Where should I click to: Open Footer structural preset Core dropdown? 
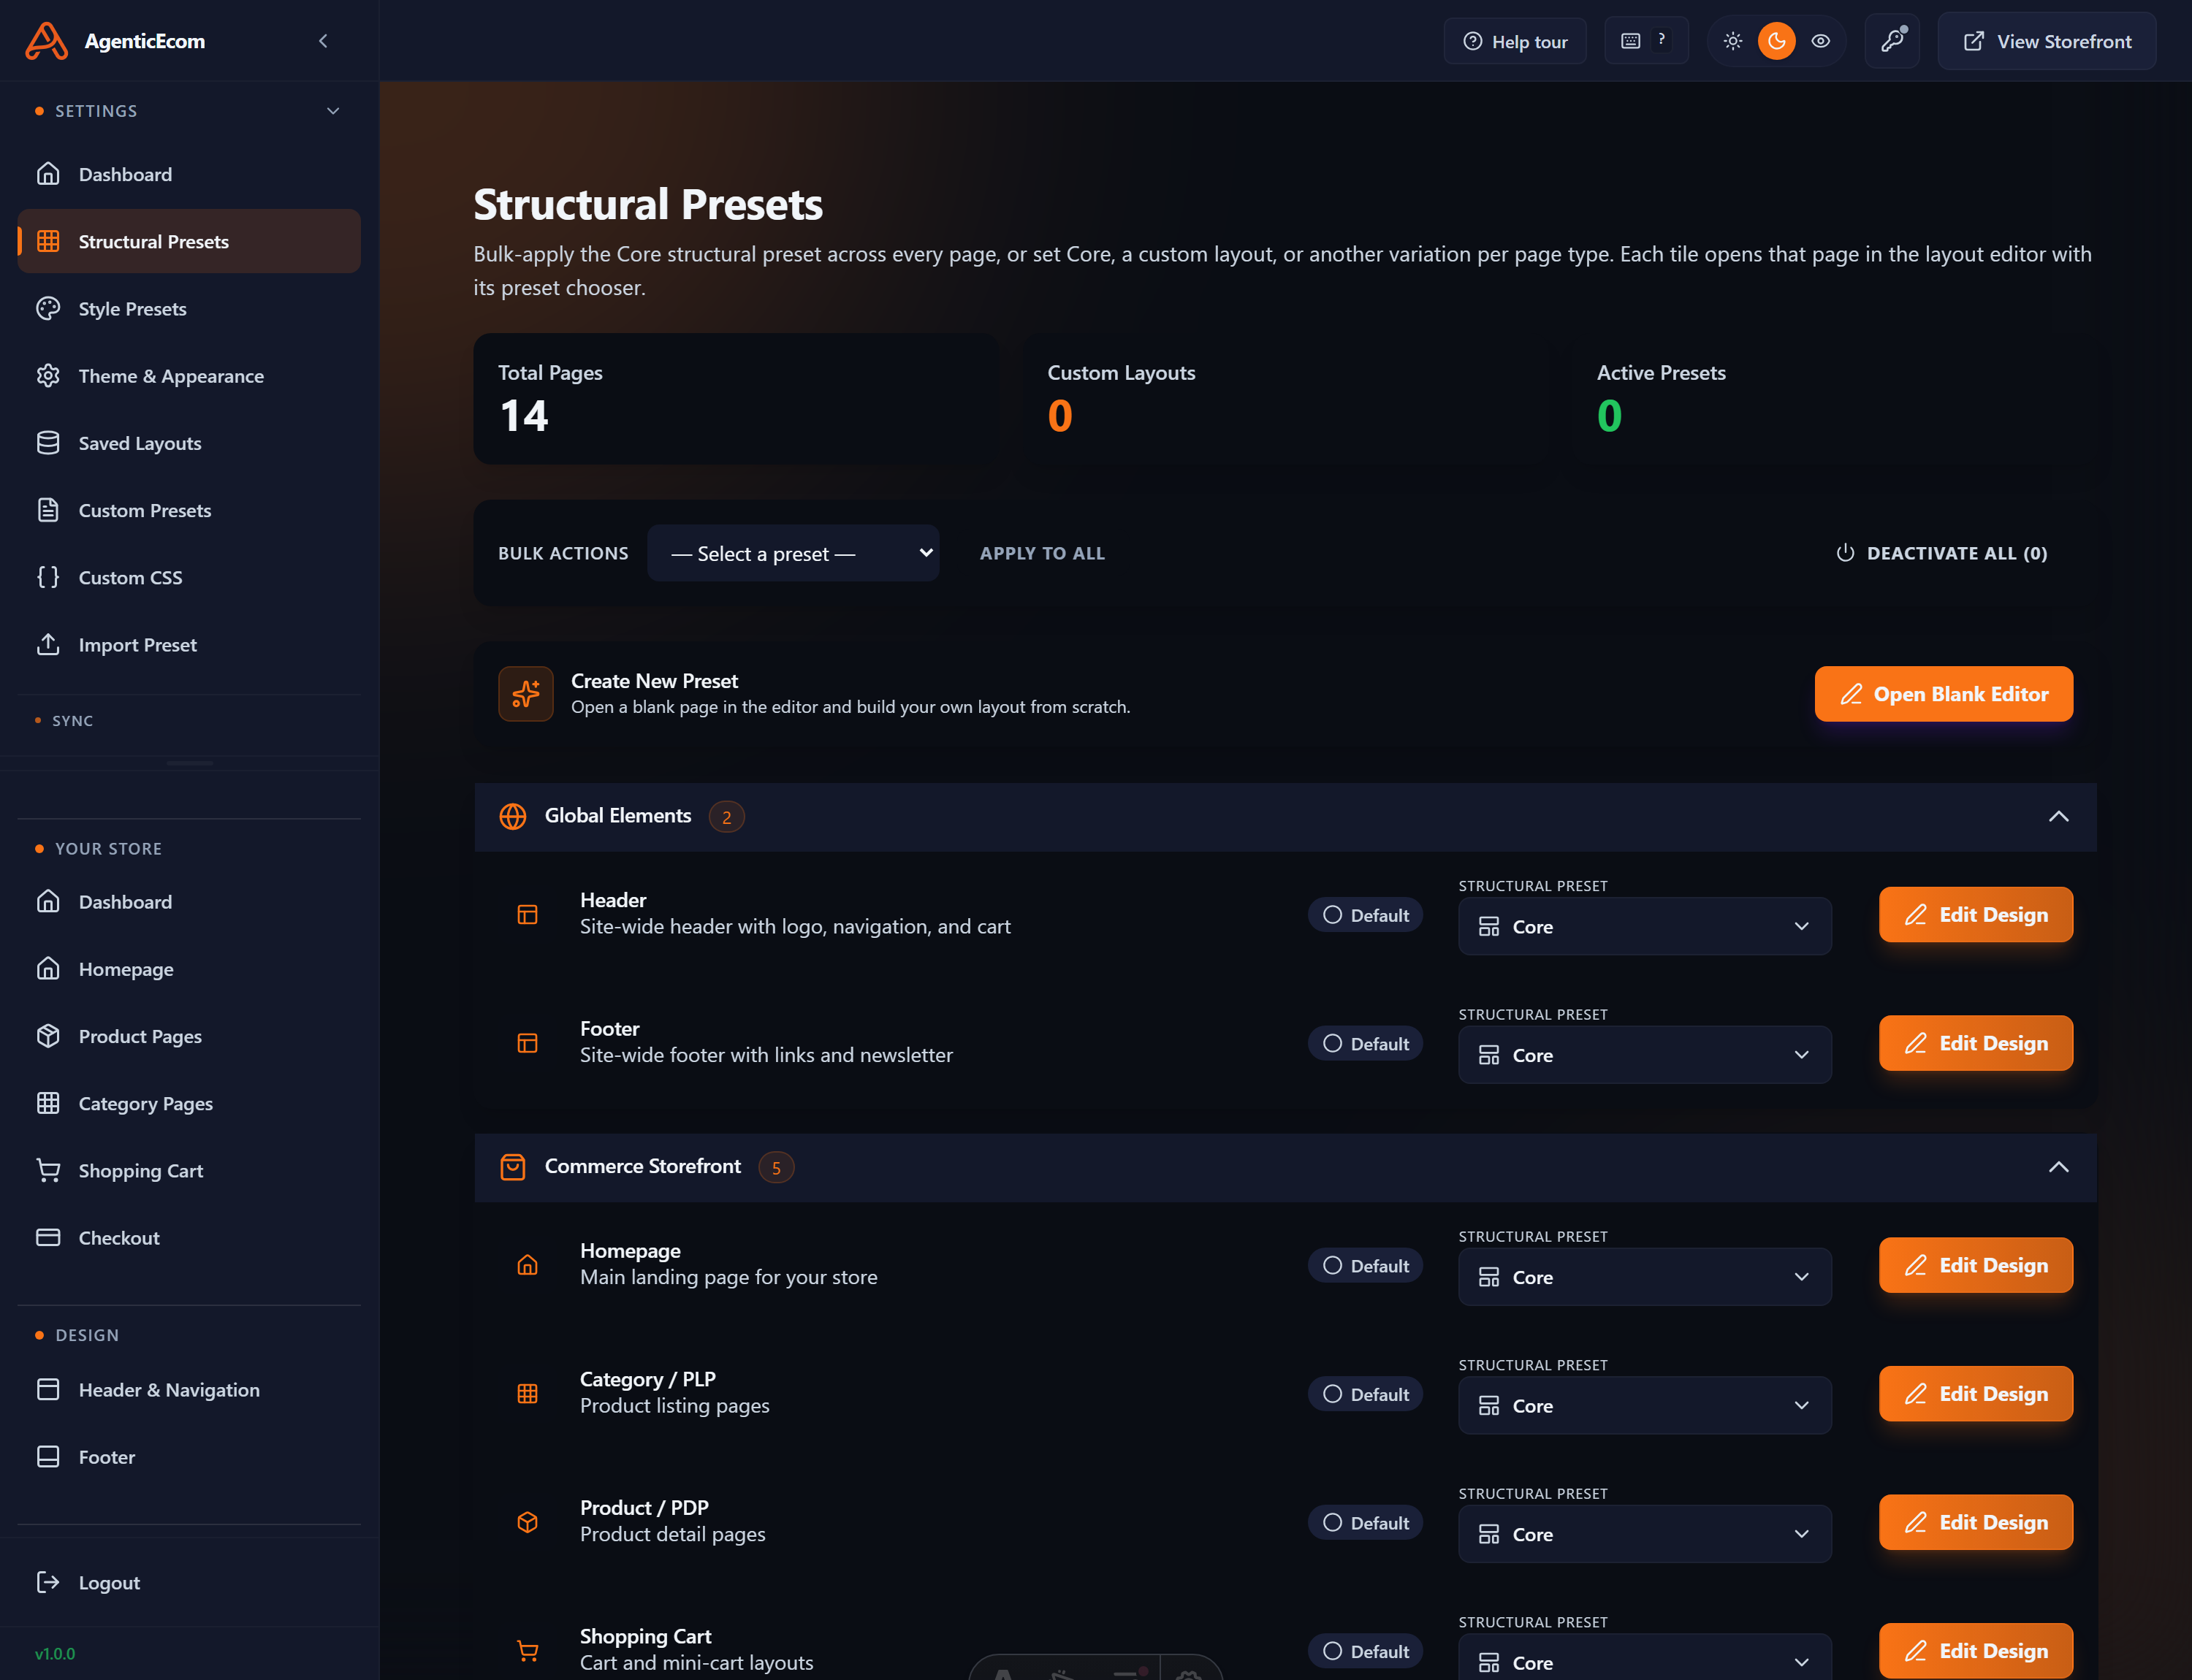(1645, 1055)
